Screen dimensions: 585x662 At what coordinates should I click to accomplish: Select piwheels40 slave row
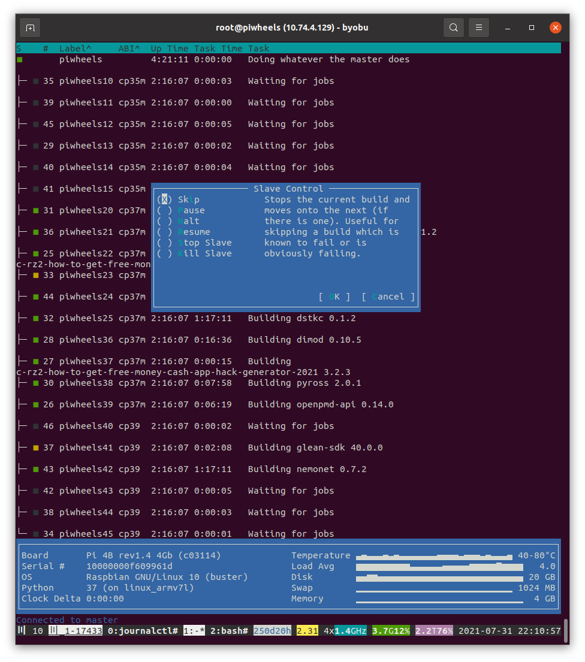click(x=289, y=426)
